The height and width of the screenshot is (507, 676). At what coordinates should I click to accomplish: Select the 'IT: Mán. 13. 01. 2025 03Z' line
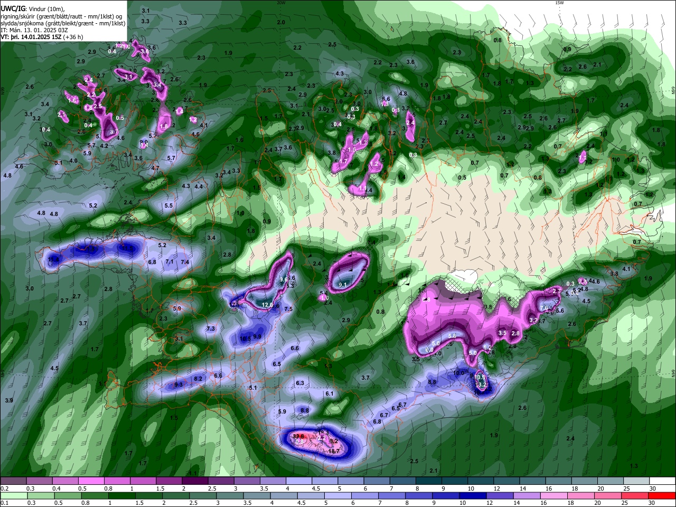click(x=34, y=30)
